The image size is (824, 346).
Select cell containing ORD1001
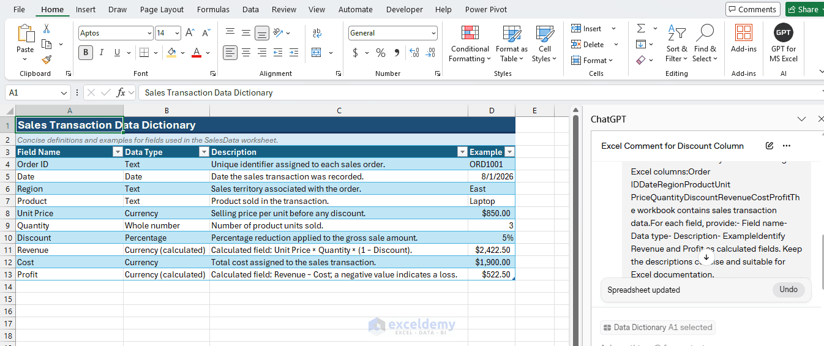click(x=492, y=164)
